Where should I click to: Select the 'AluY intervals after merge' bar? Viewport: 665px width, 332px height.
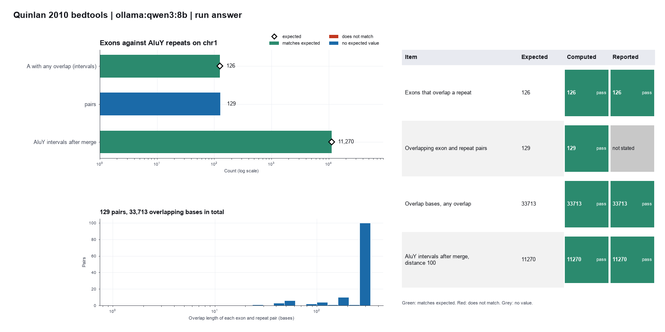coord(216,142)
